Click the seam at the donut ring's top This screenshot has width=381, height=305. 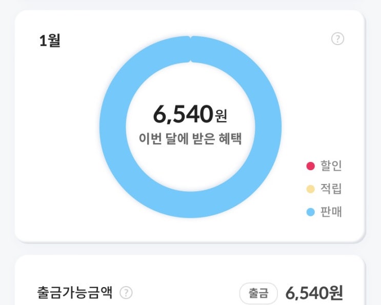(x=191, y=50)
